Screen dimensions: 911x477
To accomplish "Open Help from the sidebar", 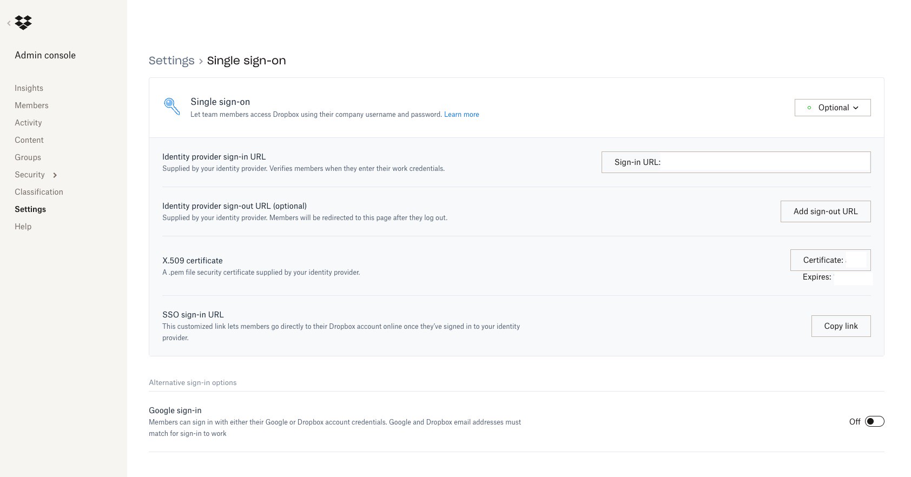I will point(23,227).
